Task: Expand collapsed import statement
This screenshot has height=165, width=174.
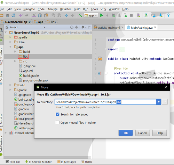Action: (106, 49)
